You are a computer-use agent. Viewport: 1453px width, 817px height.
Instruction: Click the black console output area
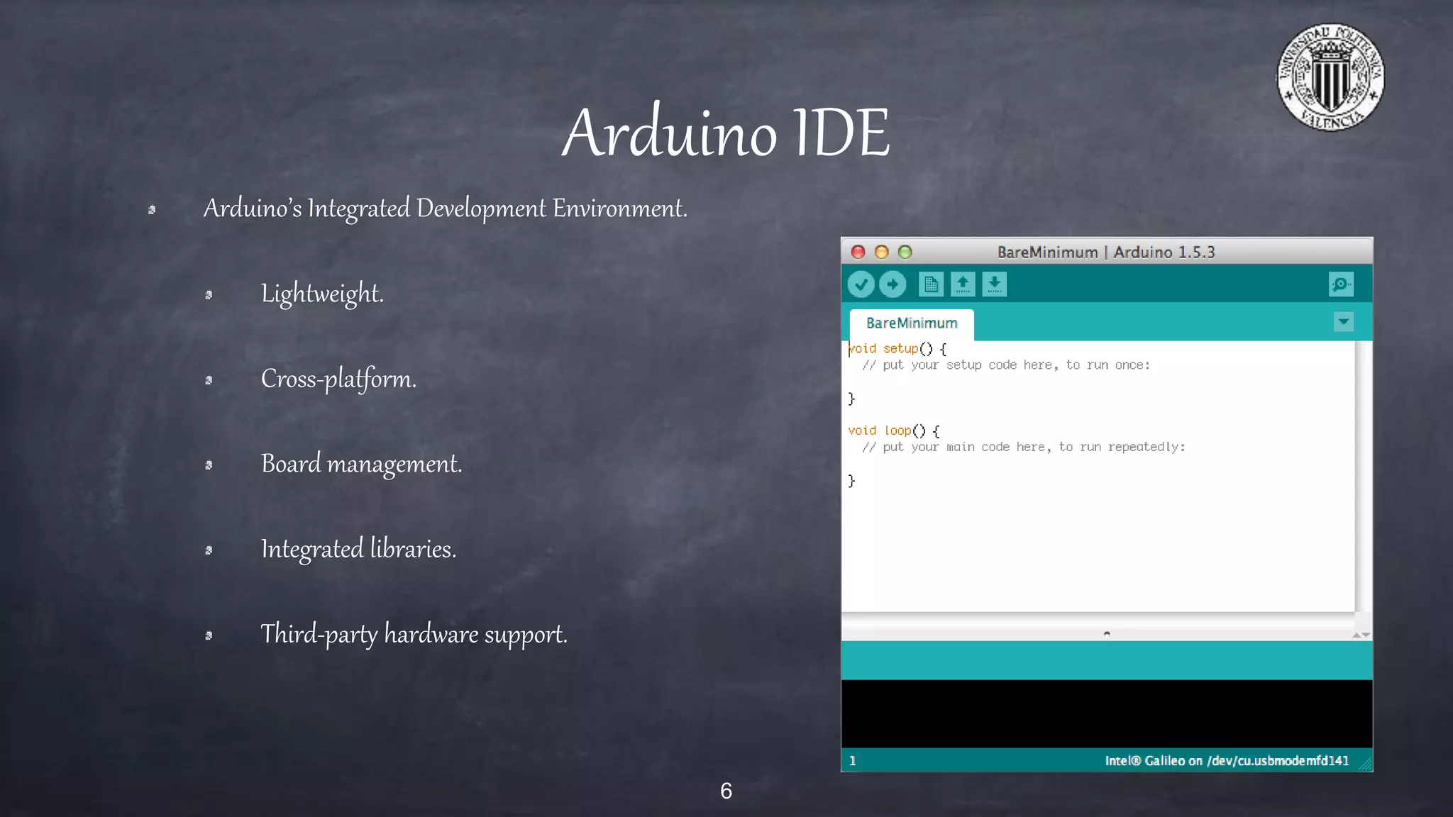1107,713
